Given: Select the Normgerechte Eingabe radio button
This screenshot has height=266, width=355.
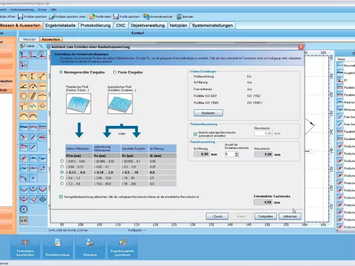Looking at the screenshot, I should click(61, 72).
